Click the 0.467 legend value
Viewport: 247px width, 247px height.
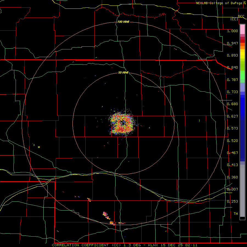tap(232, 153)
